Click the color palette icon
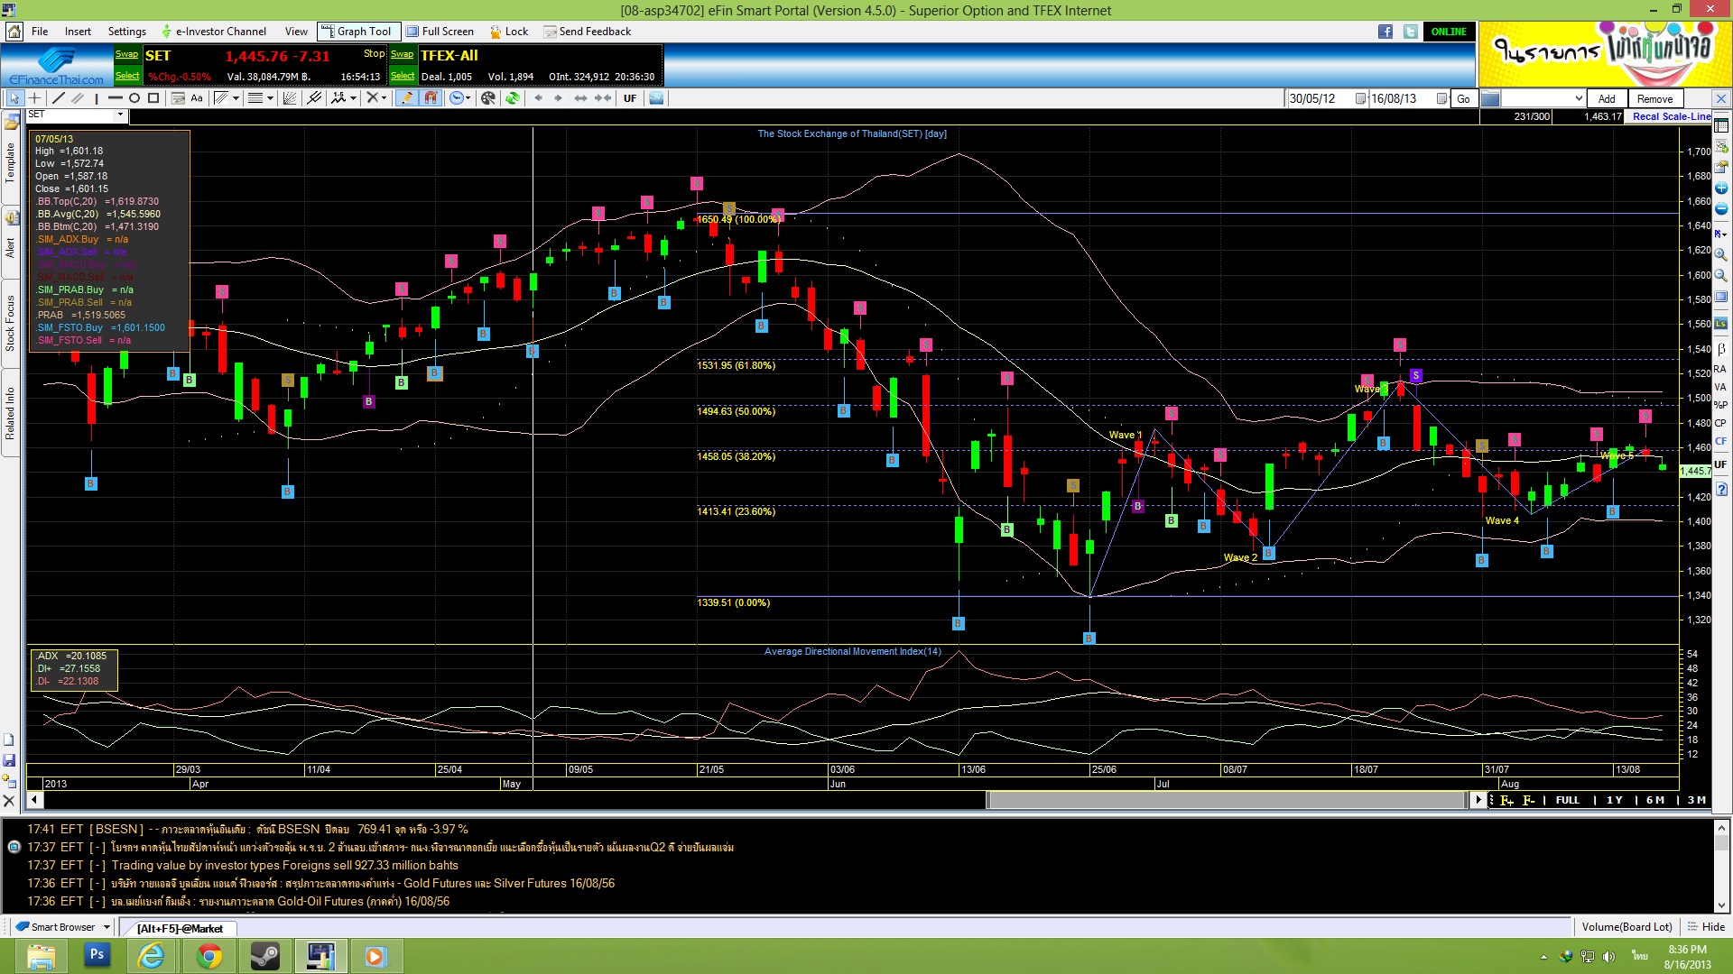 coord(488,98)
